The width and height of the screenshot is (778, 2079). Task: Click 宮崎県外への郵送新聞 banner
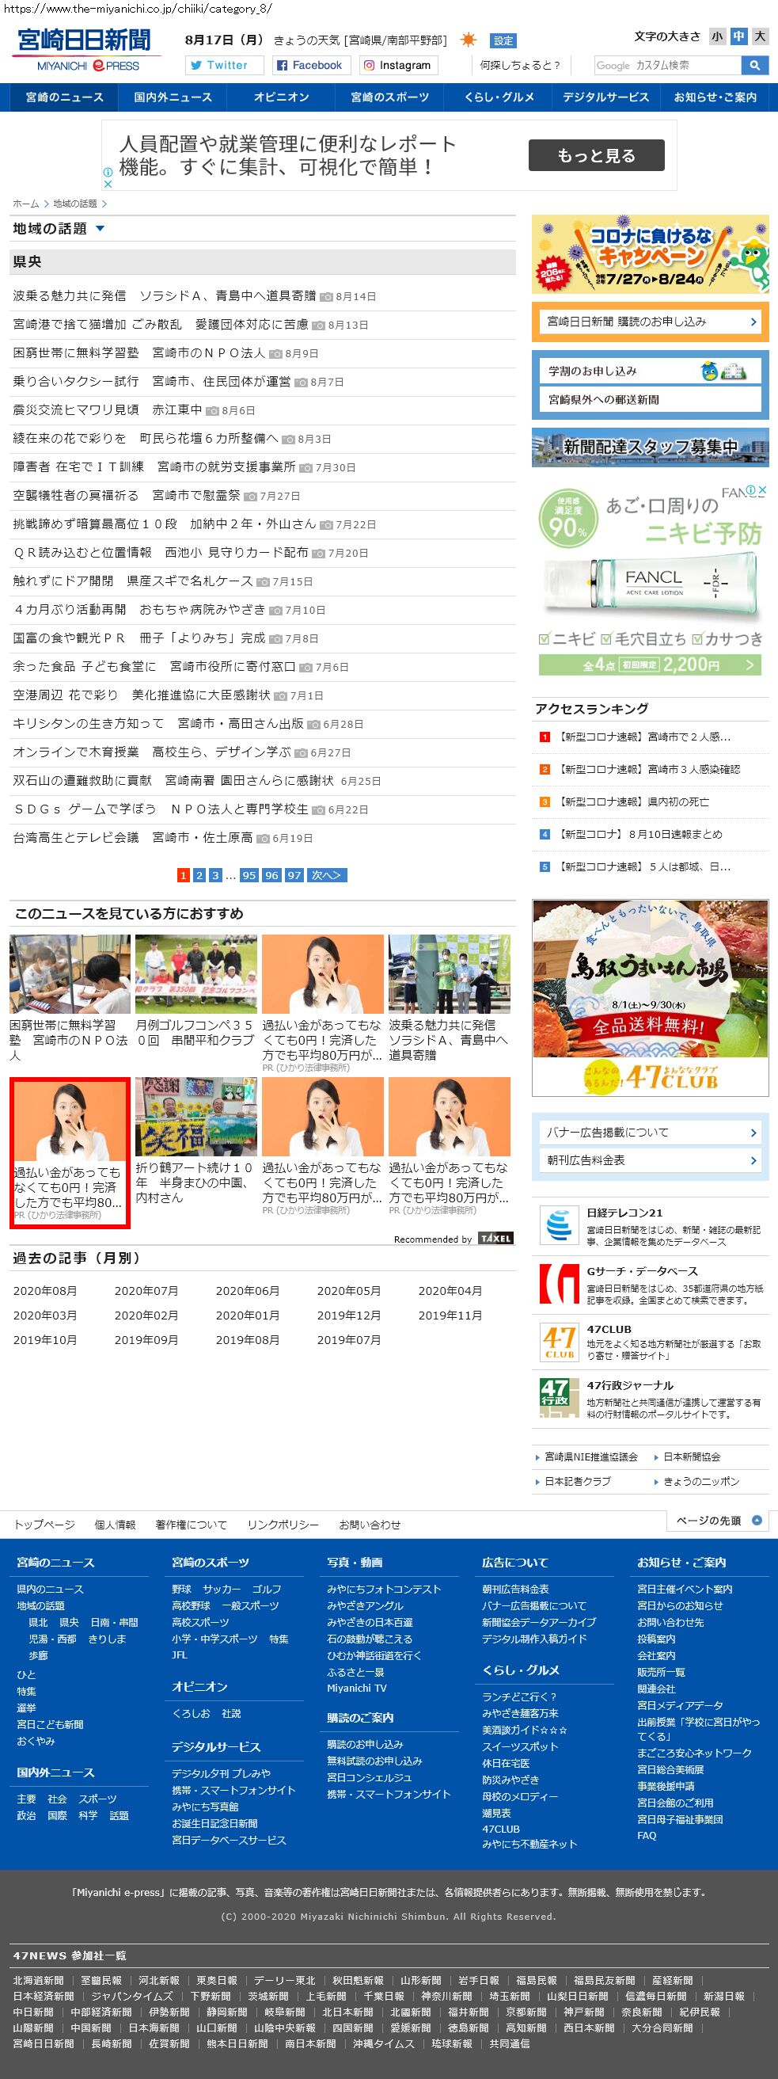pyautogui.click(x=650, y=399)
